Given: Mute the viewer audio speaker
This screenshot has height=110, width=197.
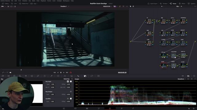Looking at the screenshot, I should point(10,72).
